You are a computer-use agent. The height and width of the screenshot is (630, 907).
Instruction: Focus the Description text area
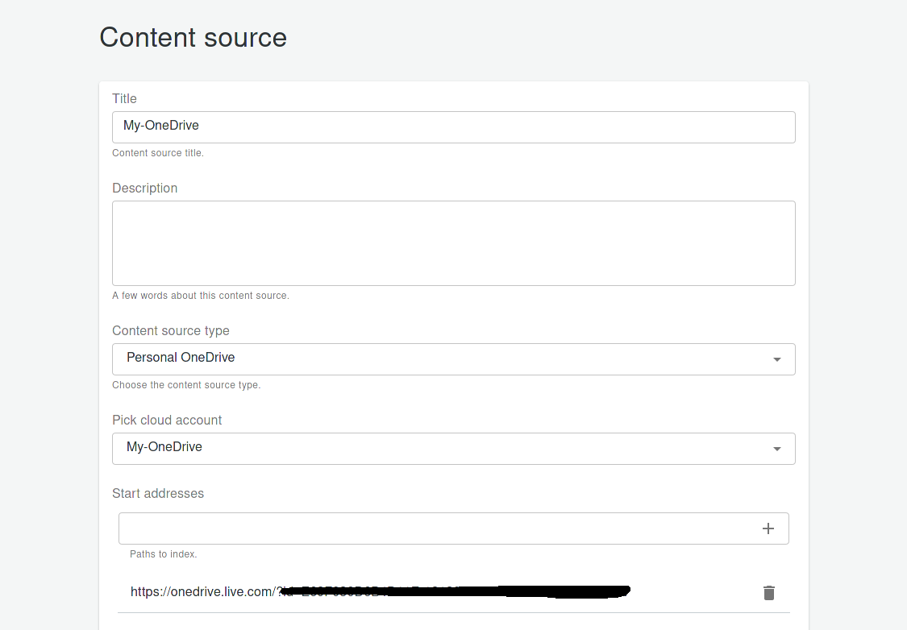(x=454, y=242)
